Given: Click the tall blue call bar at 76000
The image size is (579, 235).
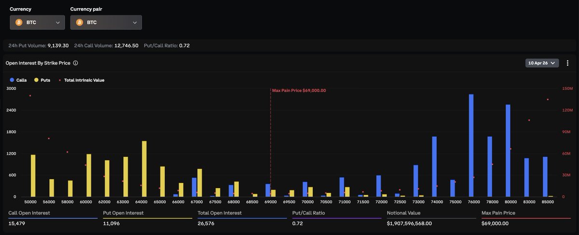Looking at the screenshot, I should tap(471, 145).
